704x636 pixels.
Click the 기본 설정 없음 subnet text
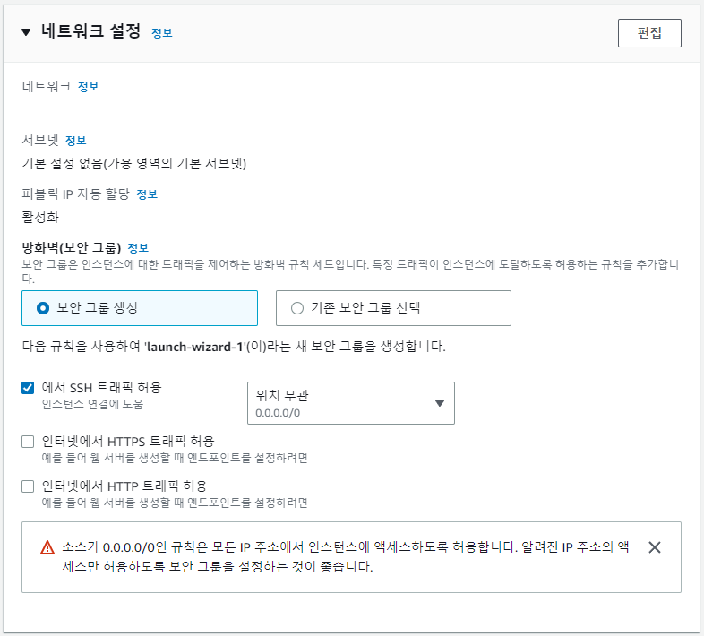134,164
